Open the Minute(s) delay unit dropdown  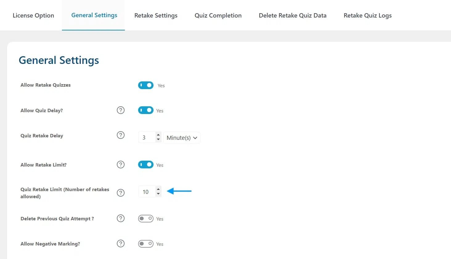182,138
